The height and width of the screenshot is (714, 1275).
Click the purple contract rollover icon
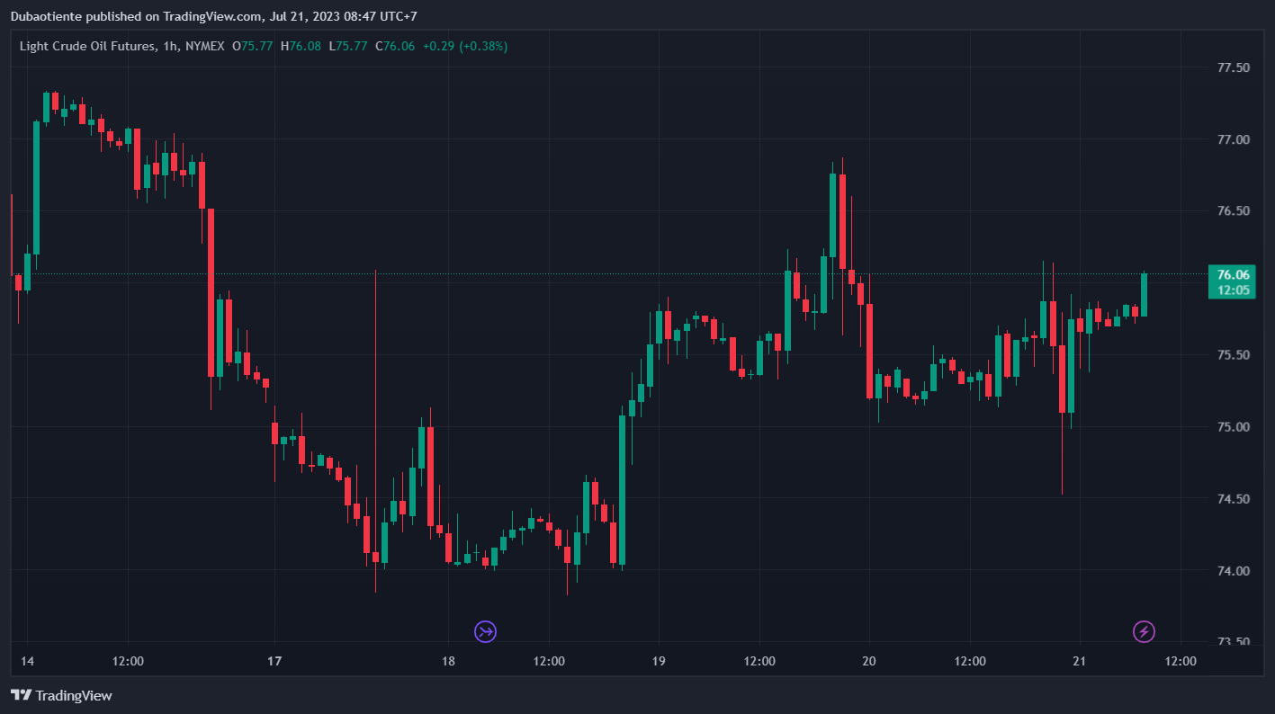(486, 632)
